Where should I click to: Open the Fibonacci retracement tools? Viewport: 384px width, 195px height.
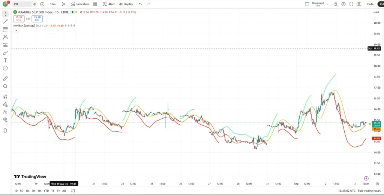[x=5, y=30]
